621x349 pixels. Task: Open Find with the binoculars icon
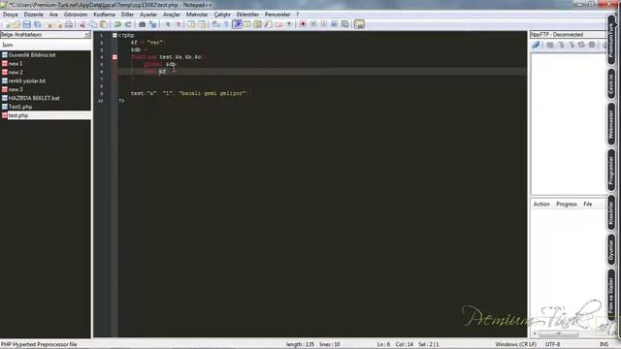coord(142,24)
